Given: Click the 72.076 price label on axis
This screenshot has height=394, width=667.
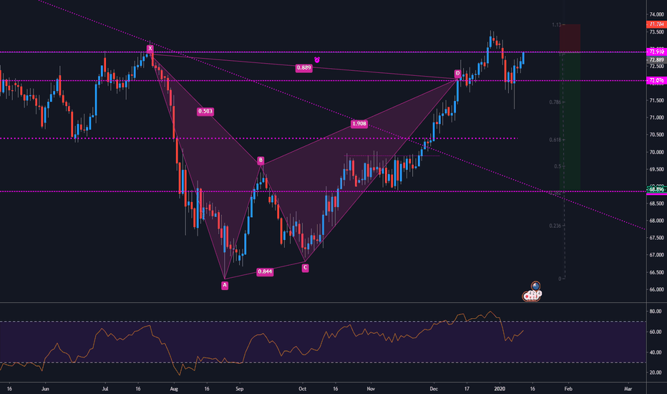Looking at the screenshot, I should pyautogui.click(x=655, y=80).
